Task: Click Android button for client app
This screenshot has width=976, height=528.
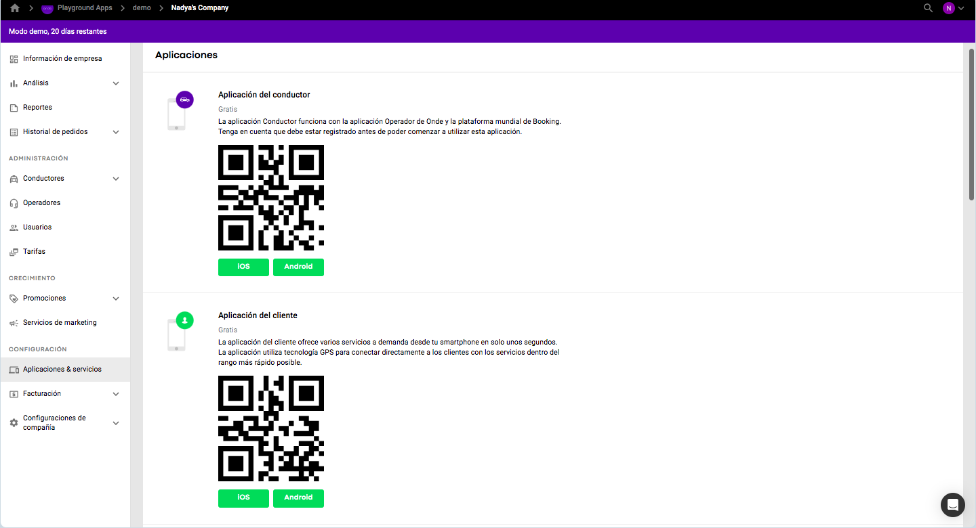Action: (x=298, y=498)
